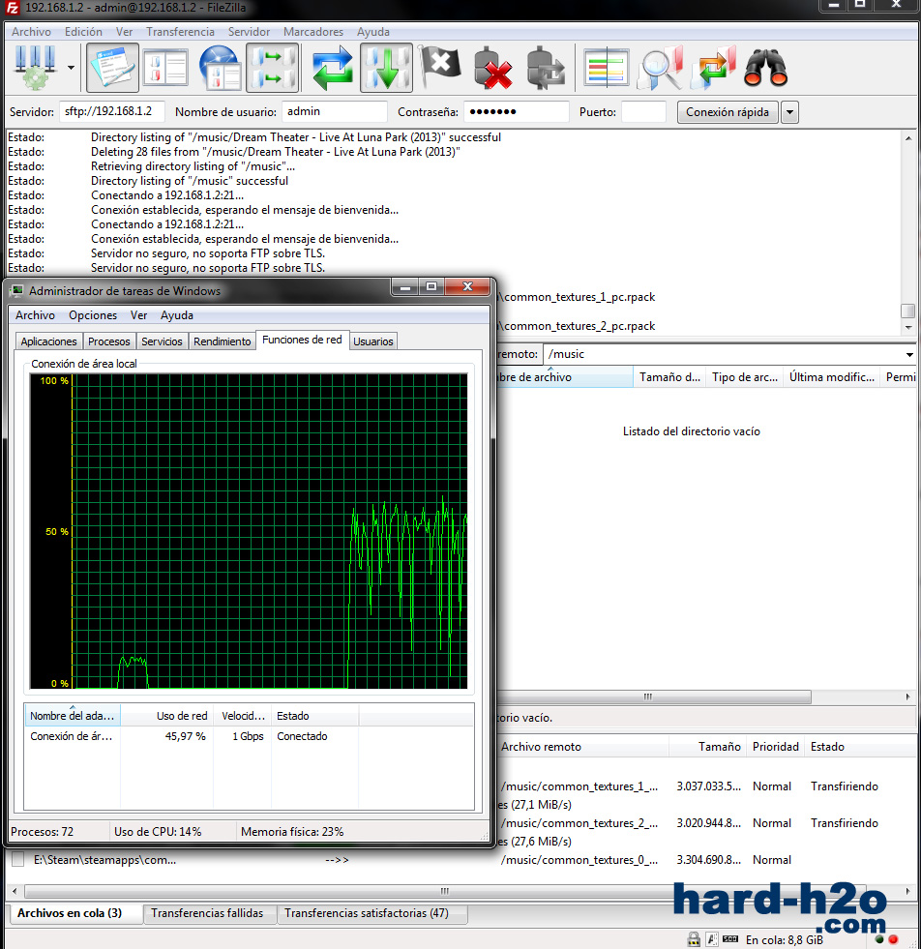The height and width of the screenshot is (949, 921).
Task: Open the directory listing filters dialog
Action: coord(607,67)
